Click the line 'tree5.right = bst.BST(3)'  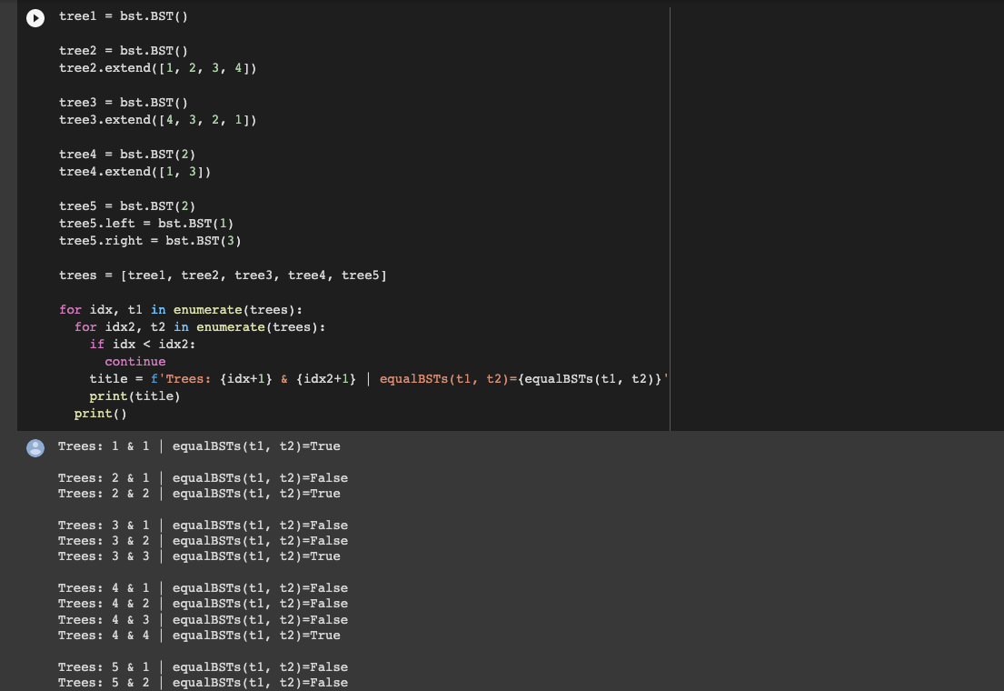coord(150,241)
